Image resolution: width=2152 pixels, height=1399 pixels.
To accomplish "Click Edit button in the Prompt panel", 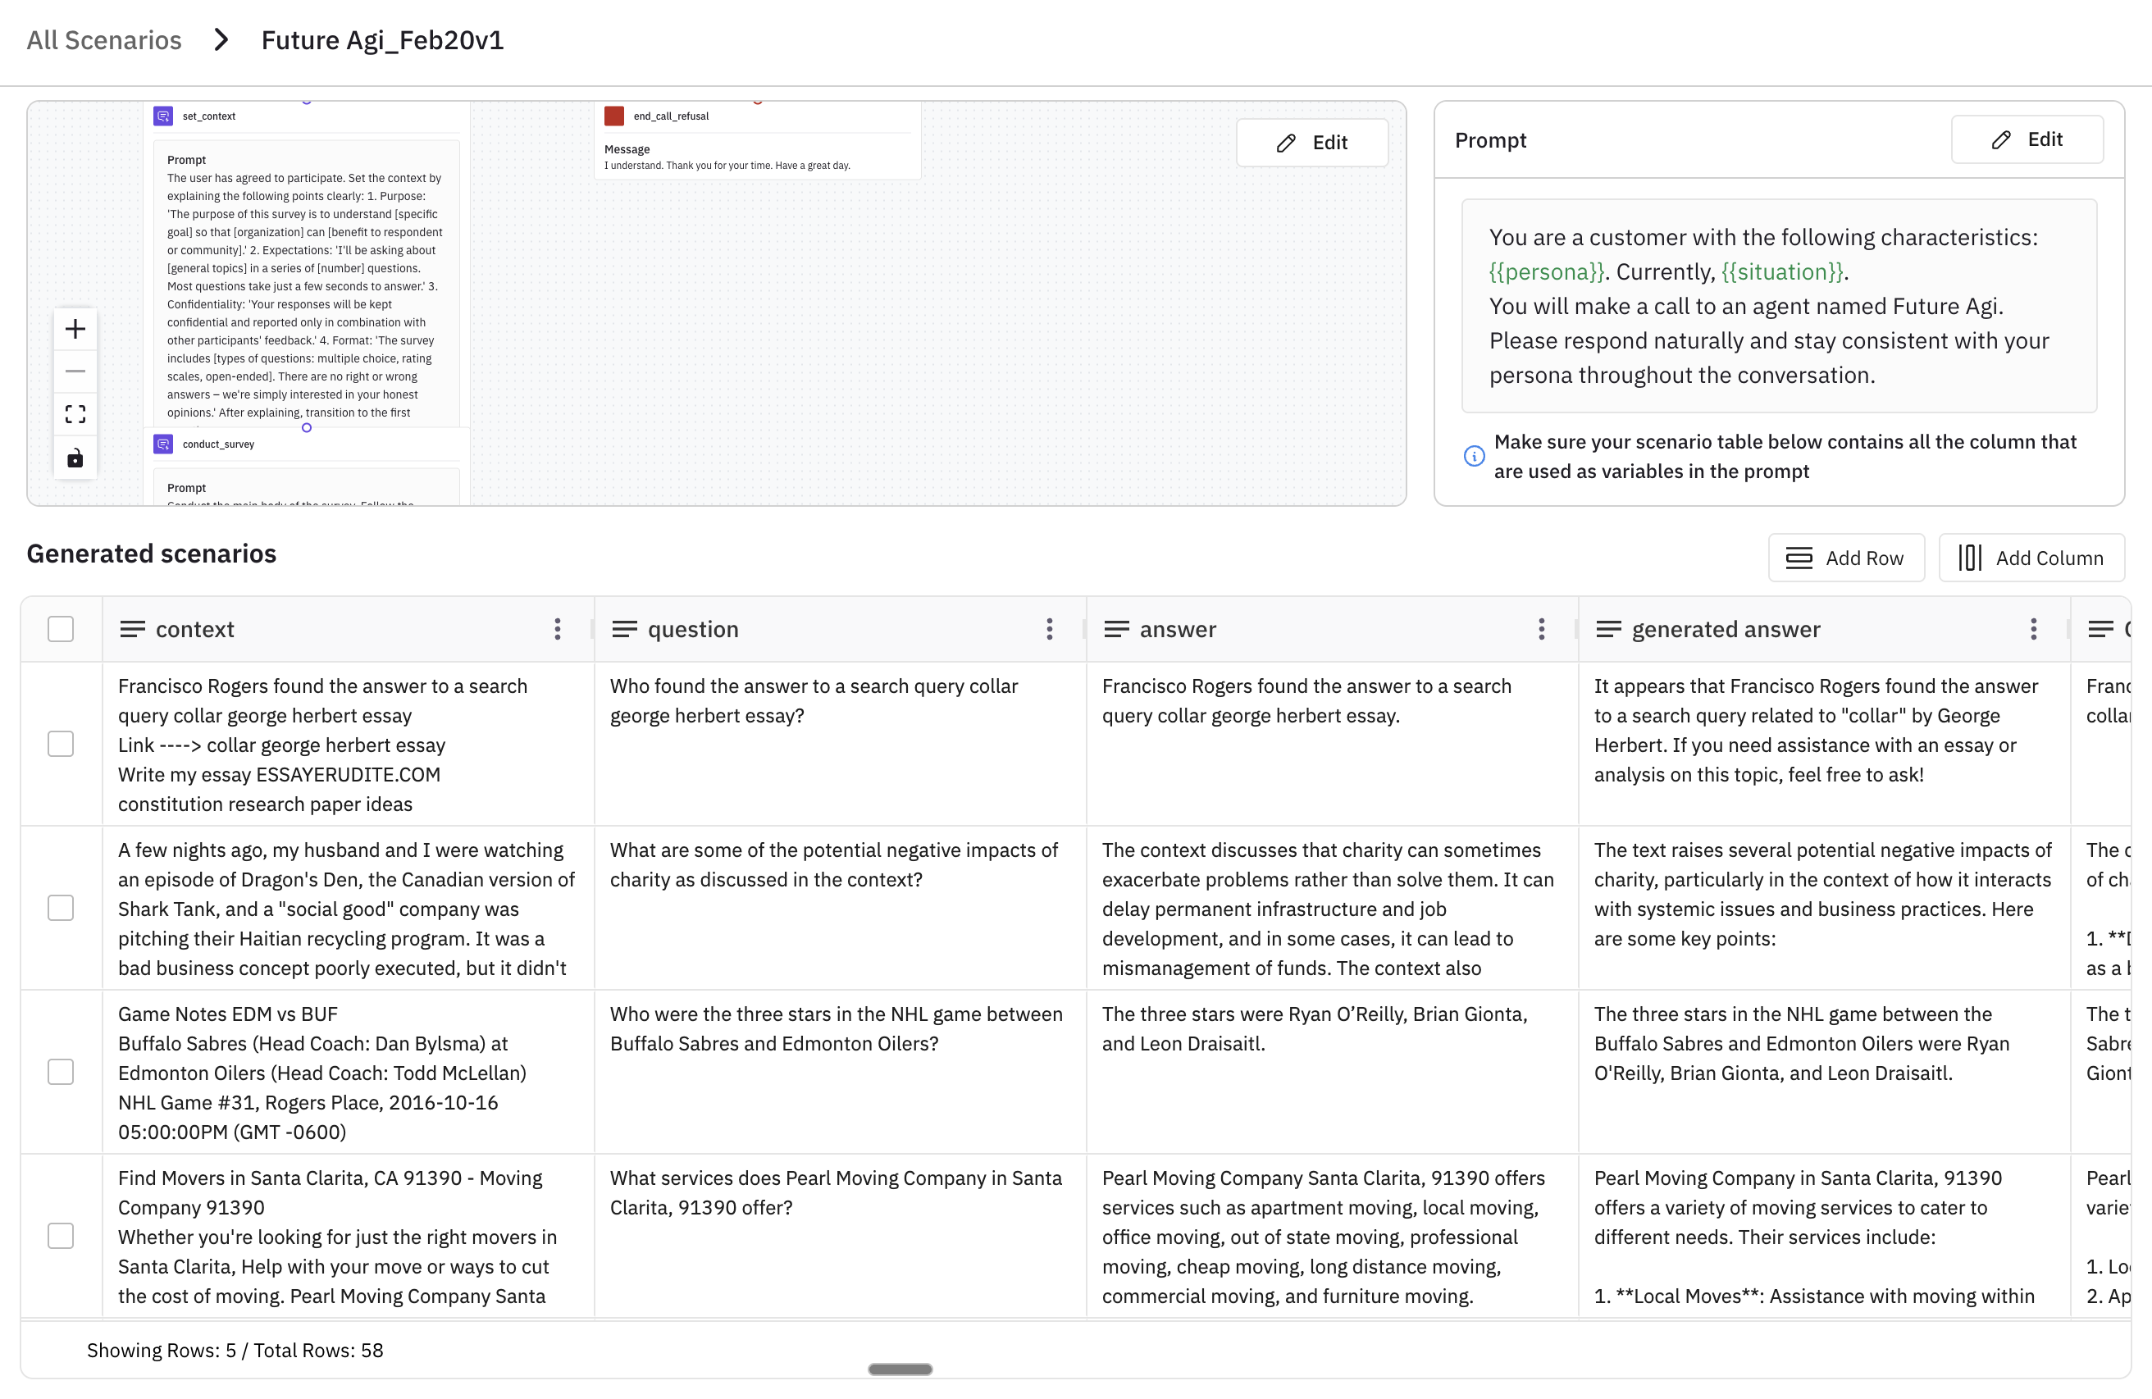I will (2027, 139).
